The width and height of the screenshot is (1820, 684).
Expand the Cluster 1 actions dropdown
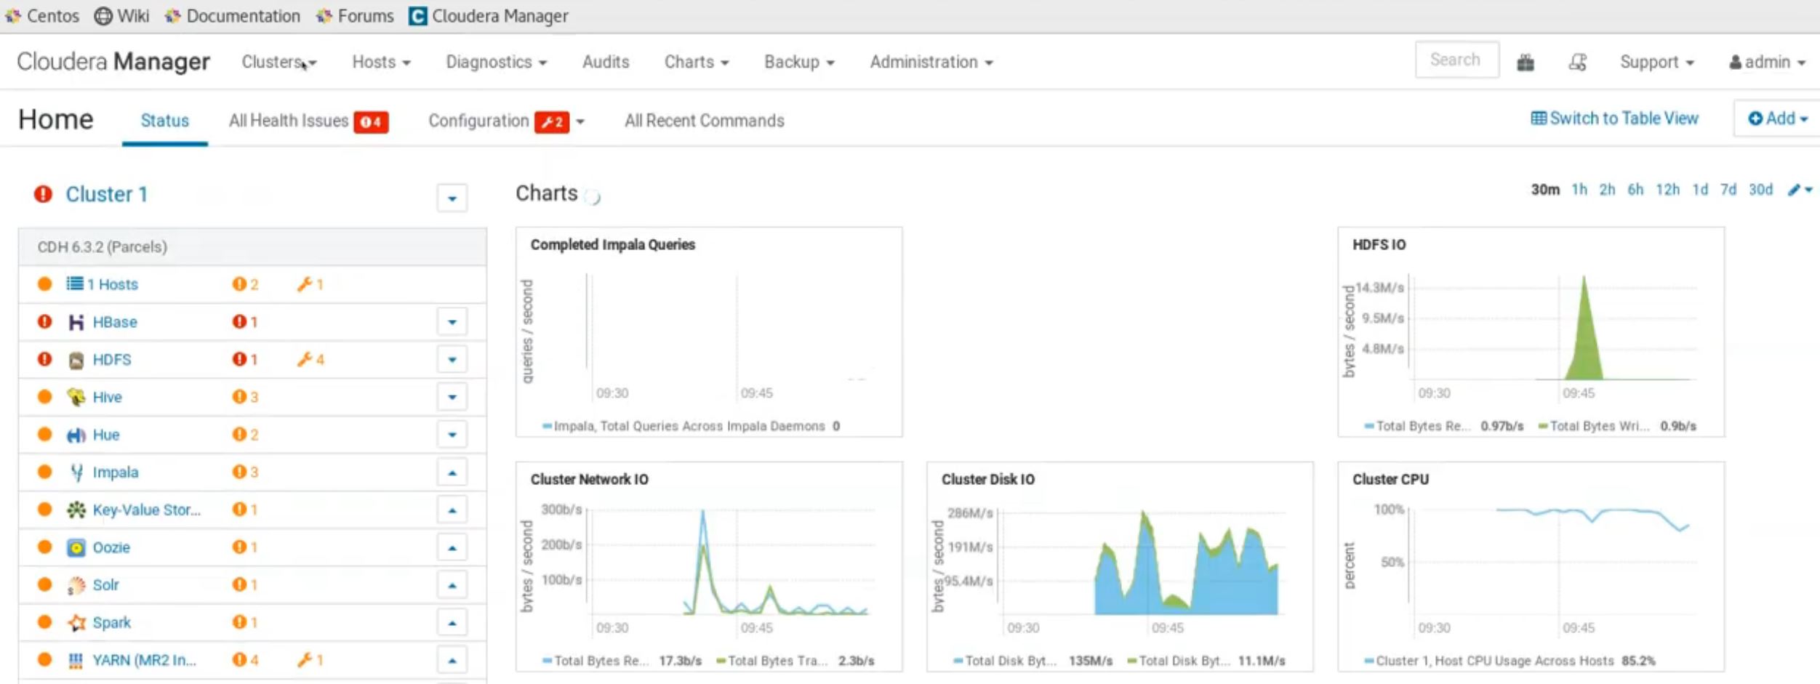point(452,198)
